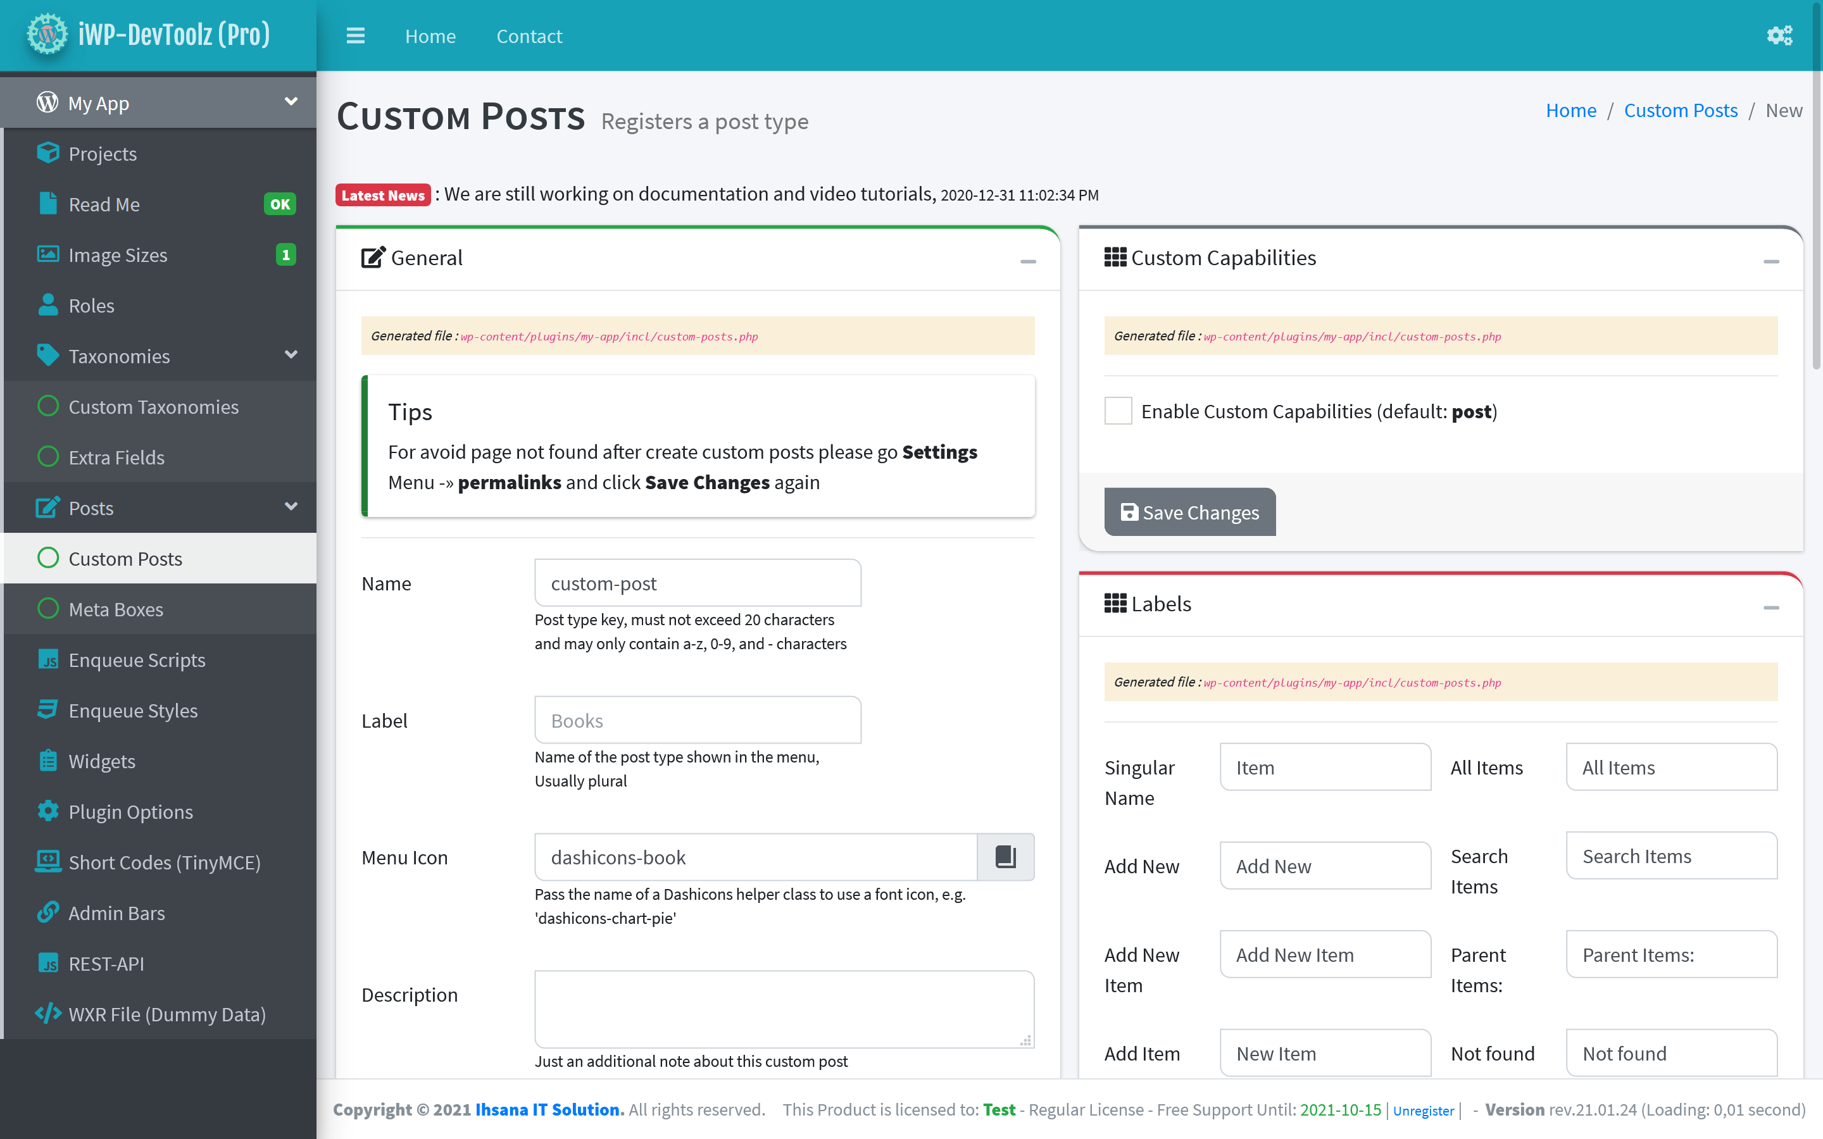Focus the Label input with Books placeholder

(698, 720)
